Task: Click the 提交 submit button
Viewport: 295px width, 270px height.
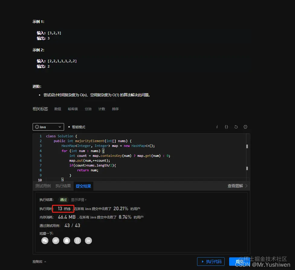Action: 239,262
